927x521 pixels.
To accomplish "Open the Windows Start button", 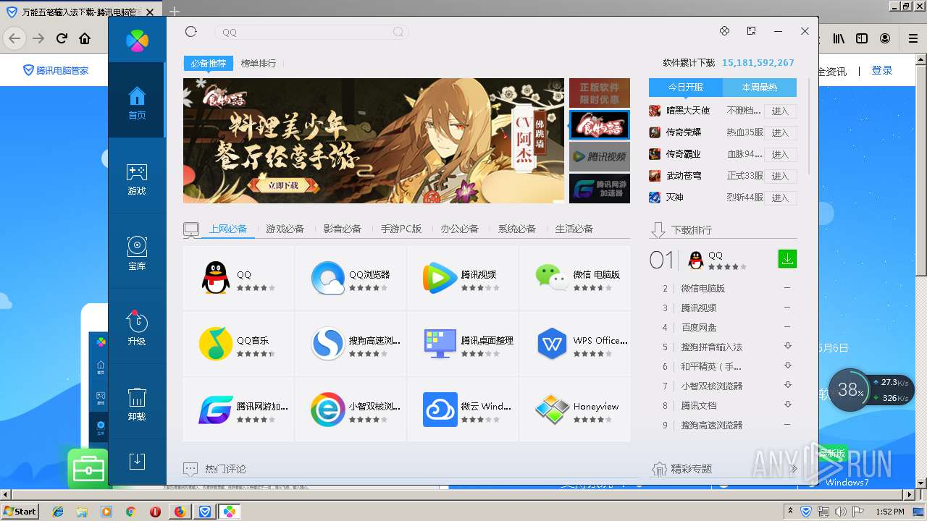I will (x=20, y=511).
